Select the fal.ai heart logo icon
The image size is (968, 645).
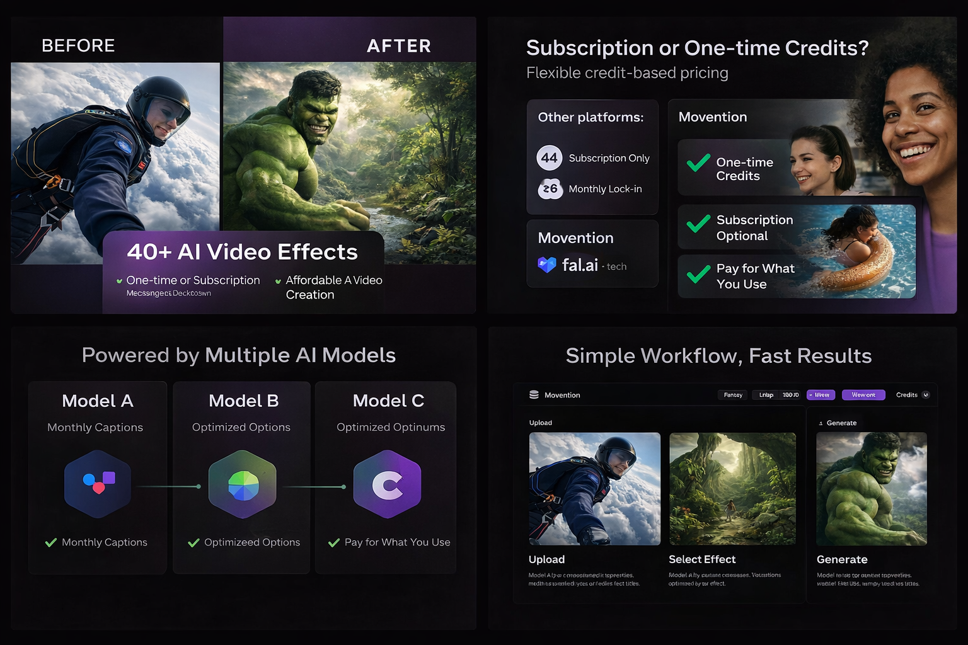click(546, 265)
